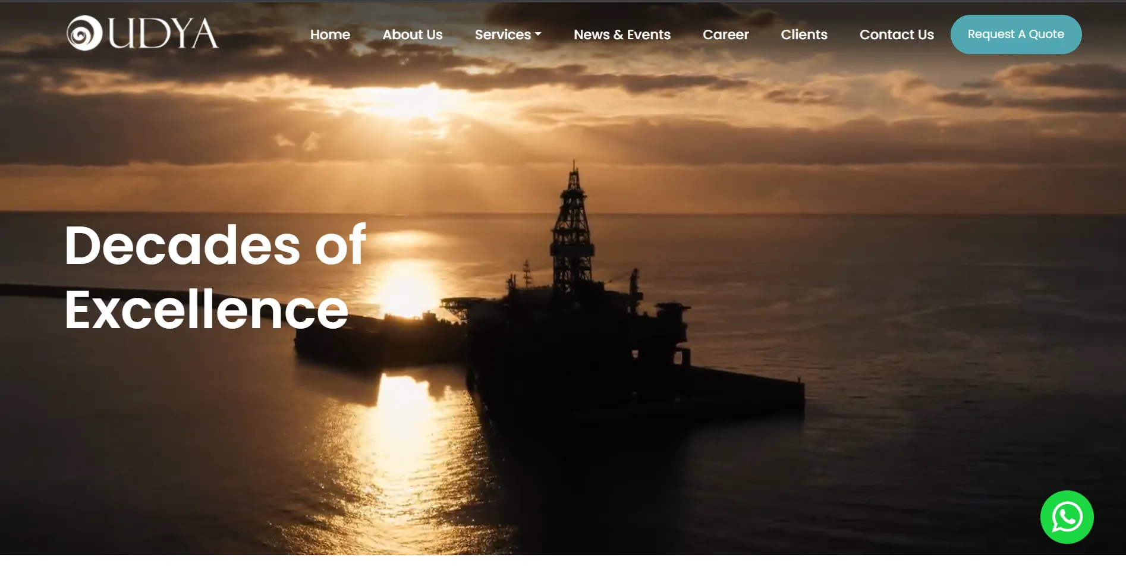Screen dimensions: 1126x576
Task: Go to the Home page
Action: click(x=330, y=34)
